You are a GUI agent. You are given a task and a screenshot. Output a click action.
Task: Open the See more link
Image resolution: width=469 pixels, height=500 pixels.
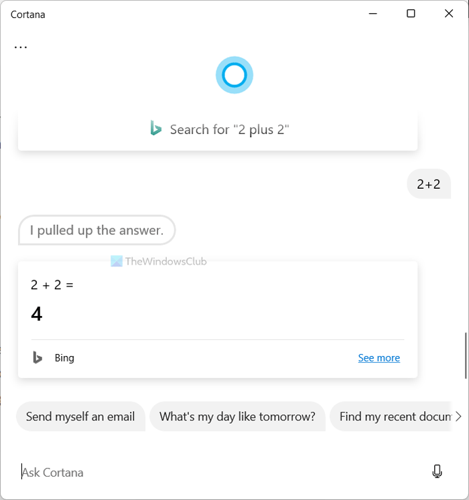click(379, 358)
